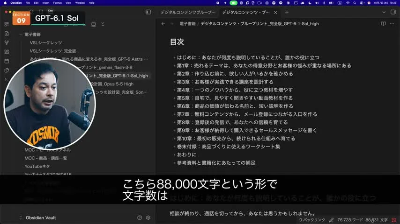Jump to 第1章 in contents list
Screen dimensions: 400x224
pyautogui.click(x=264, y=66)
